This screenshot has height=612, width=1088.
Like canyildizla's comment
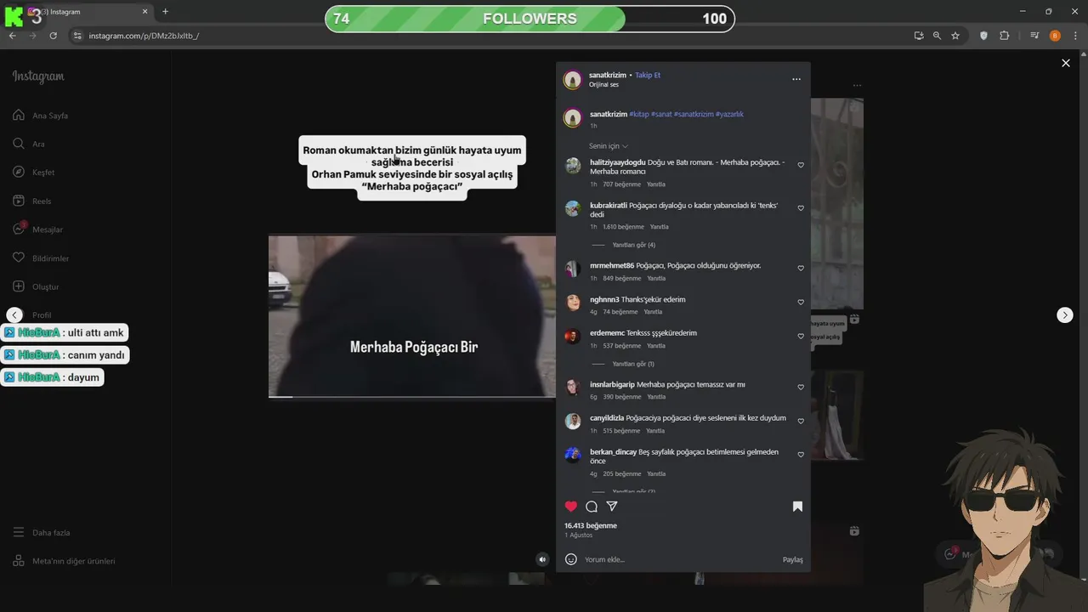[801, 422]
